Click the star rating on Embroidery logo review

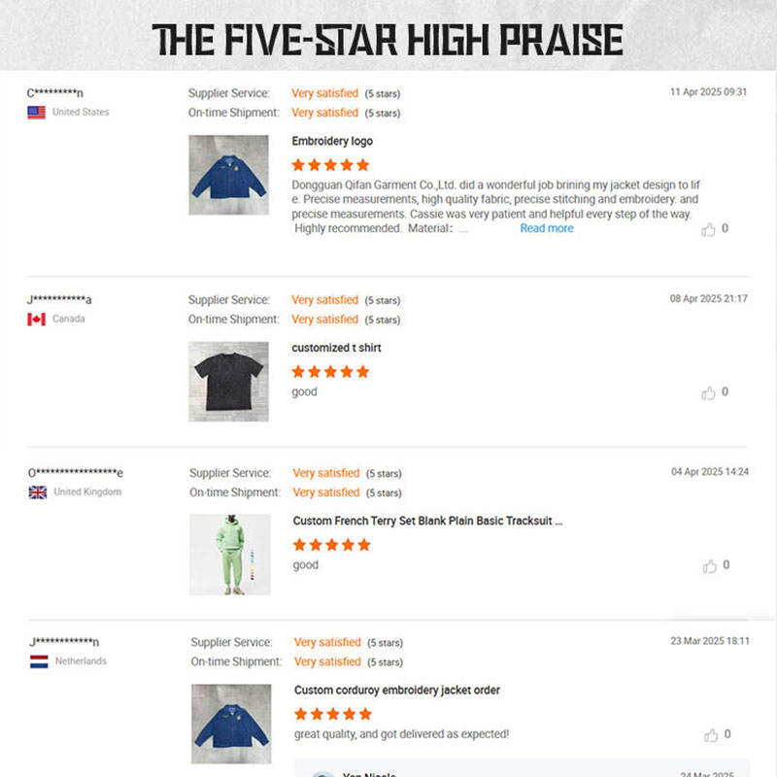(x=330, y=165)
